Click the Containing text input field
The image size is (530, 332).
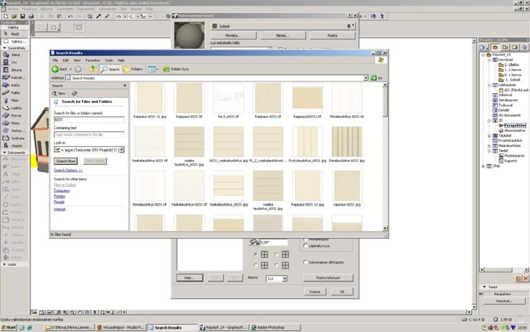click(x=89, y=135)
